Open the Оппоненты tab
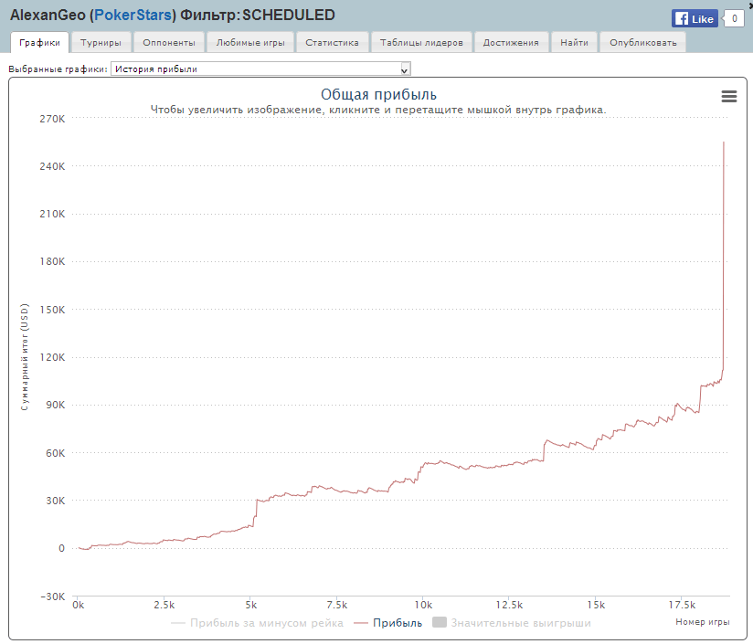The height and width of the screenshot is (644, 753). point(169,43)
